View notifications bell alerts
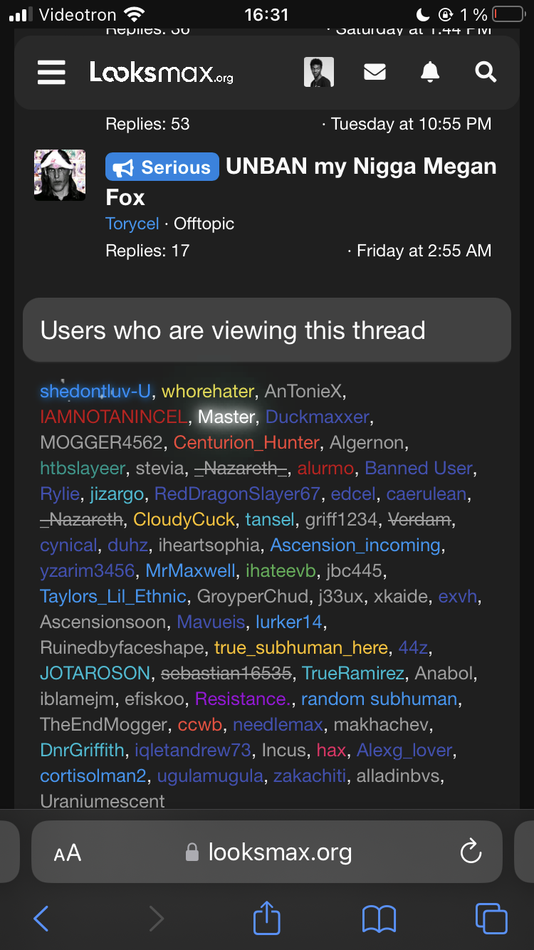 (x=430, y=72)
